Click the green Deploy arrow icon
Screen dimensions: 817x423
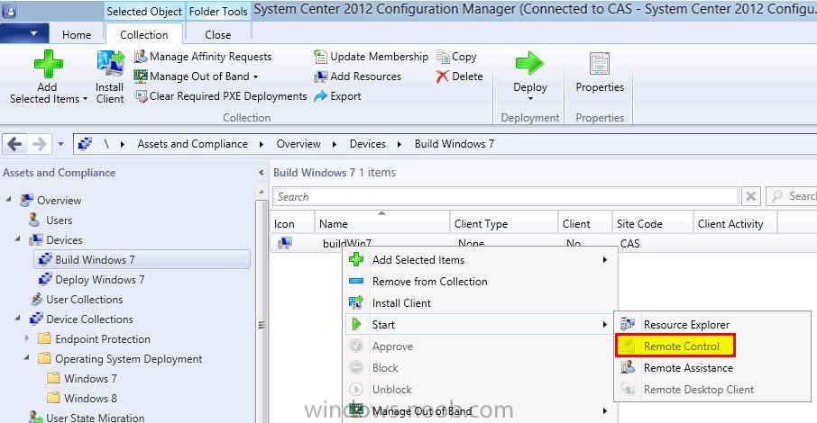click(529, 64)
